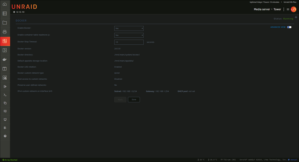Click the notification bell icon
The width and height of the screenshot is (299, 162).
[x=296, y=17]
